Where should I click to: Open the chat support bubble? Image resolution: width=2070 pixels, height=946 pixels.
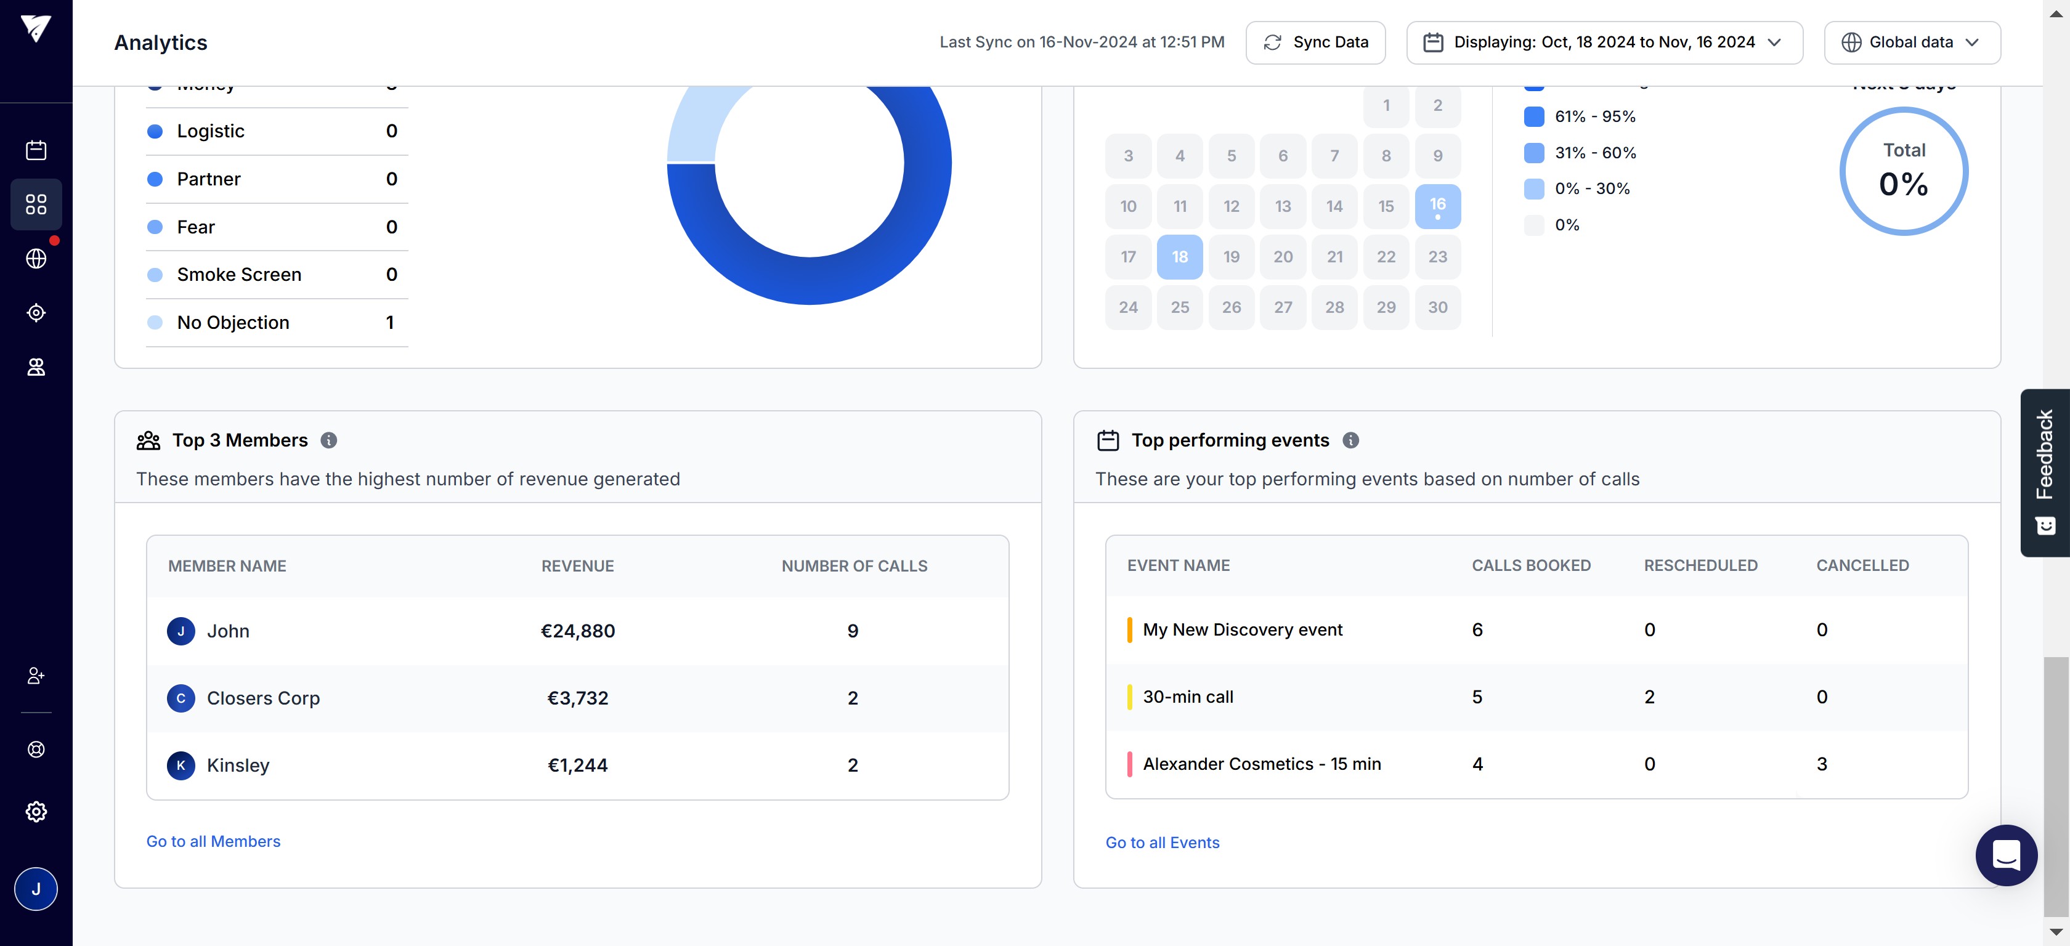point(2006,855)
